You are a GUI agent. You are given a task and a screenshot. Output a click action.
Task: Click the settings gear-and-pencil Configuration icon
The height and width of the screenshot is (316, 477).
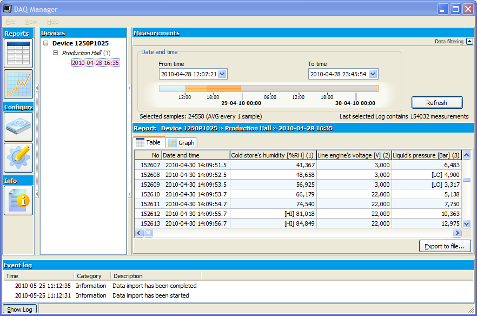pos(19,157)
